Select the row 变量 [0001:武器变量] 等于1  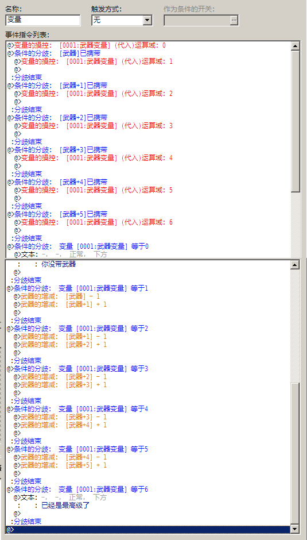tap(149, 288)
